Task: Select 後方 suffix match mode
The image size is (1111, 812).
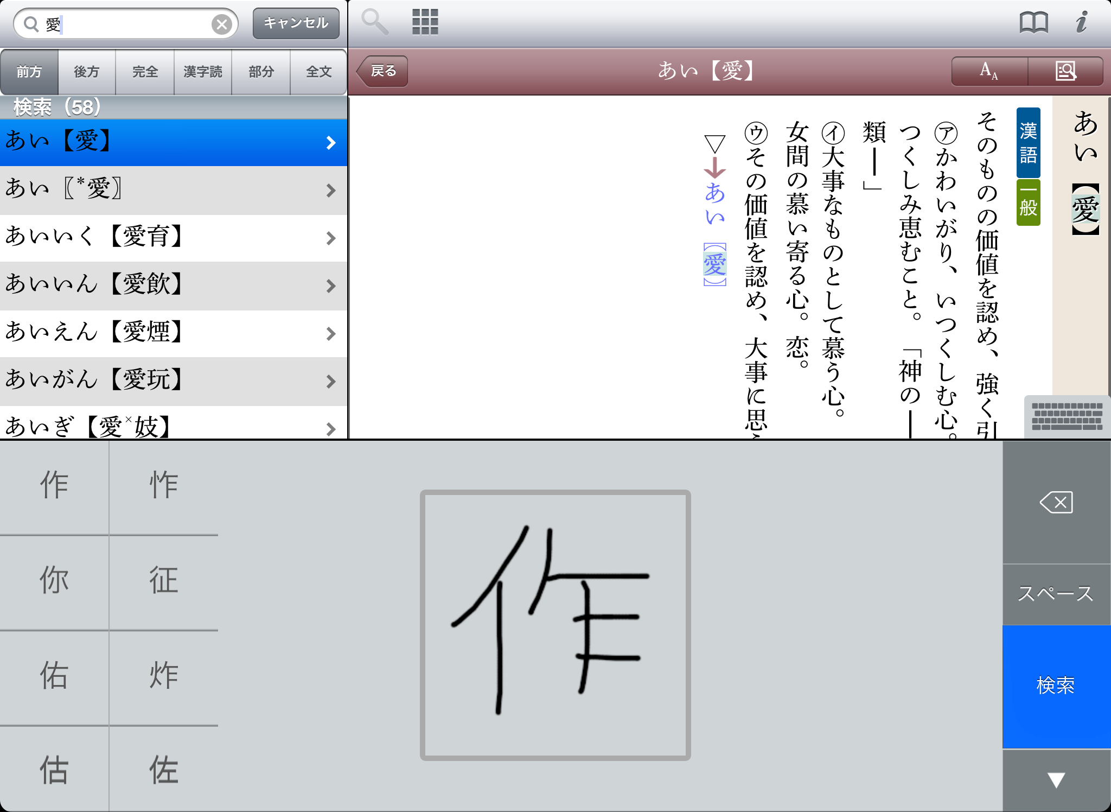Action: point(87,72)
